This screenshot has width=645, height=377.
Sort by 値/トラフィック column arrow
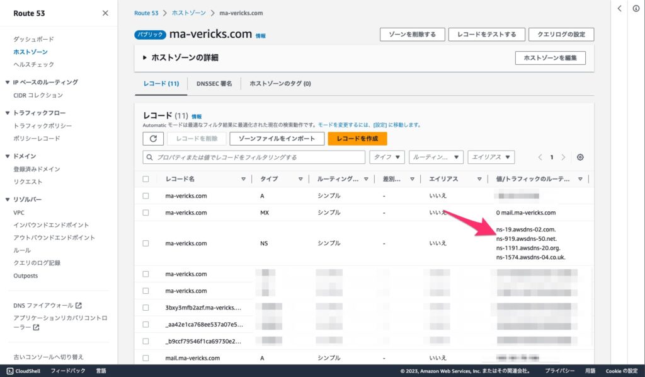coord(580,179)
